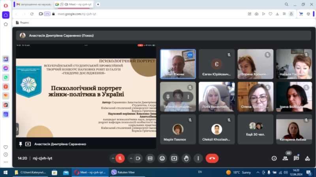Open WhatsApp from Opera sidebar

[x=6, y=77]
